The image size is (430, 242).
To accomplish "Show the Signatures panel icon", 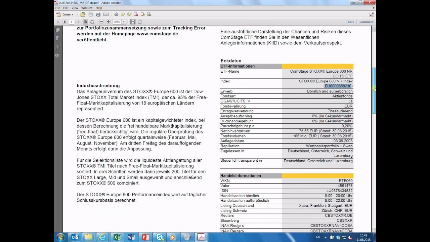I will (x=57, y=55).
